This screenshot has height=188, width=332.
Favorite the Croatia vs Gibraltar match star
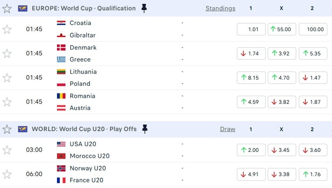(7, 29)
